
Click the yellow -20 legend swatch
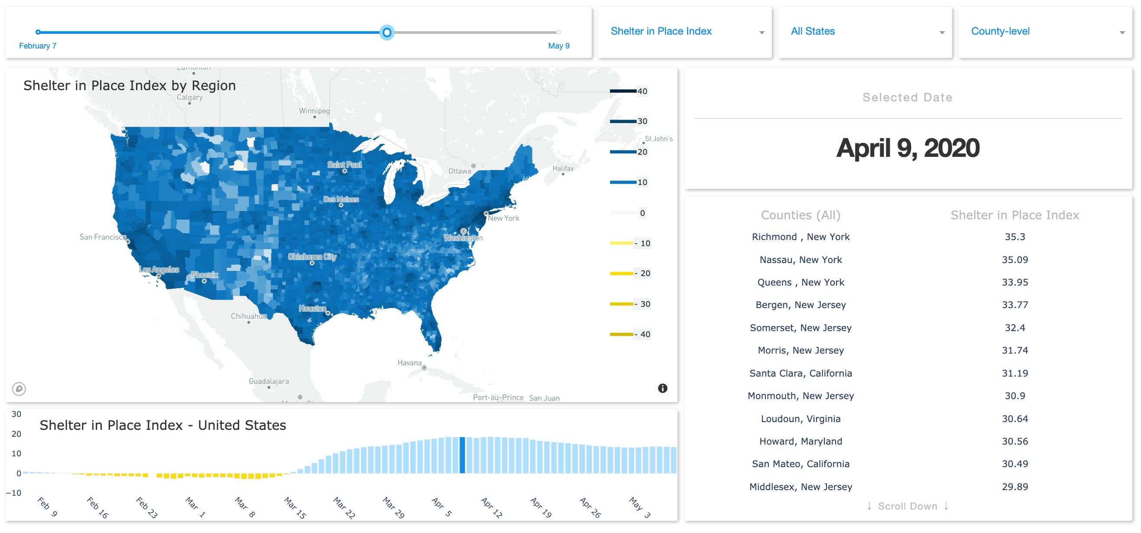[x=622, y=273]
